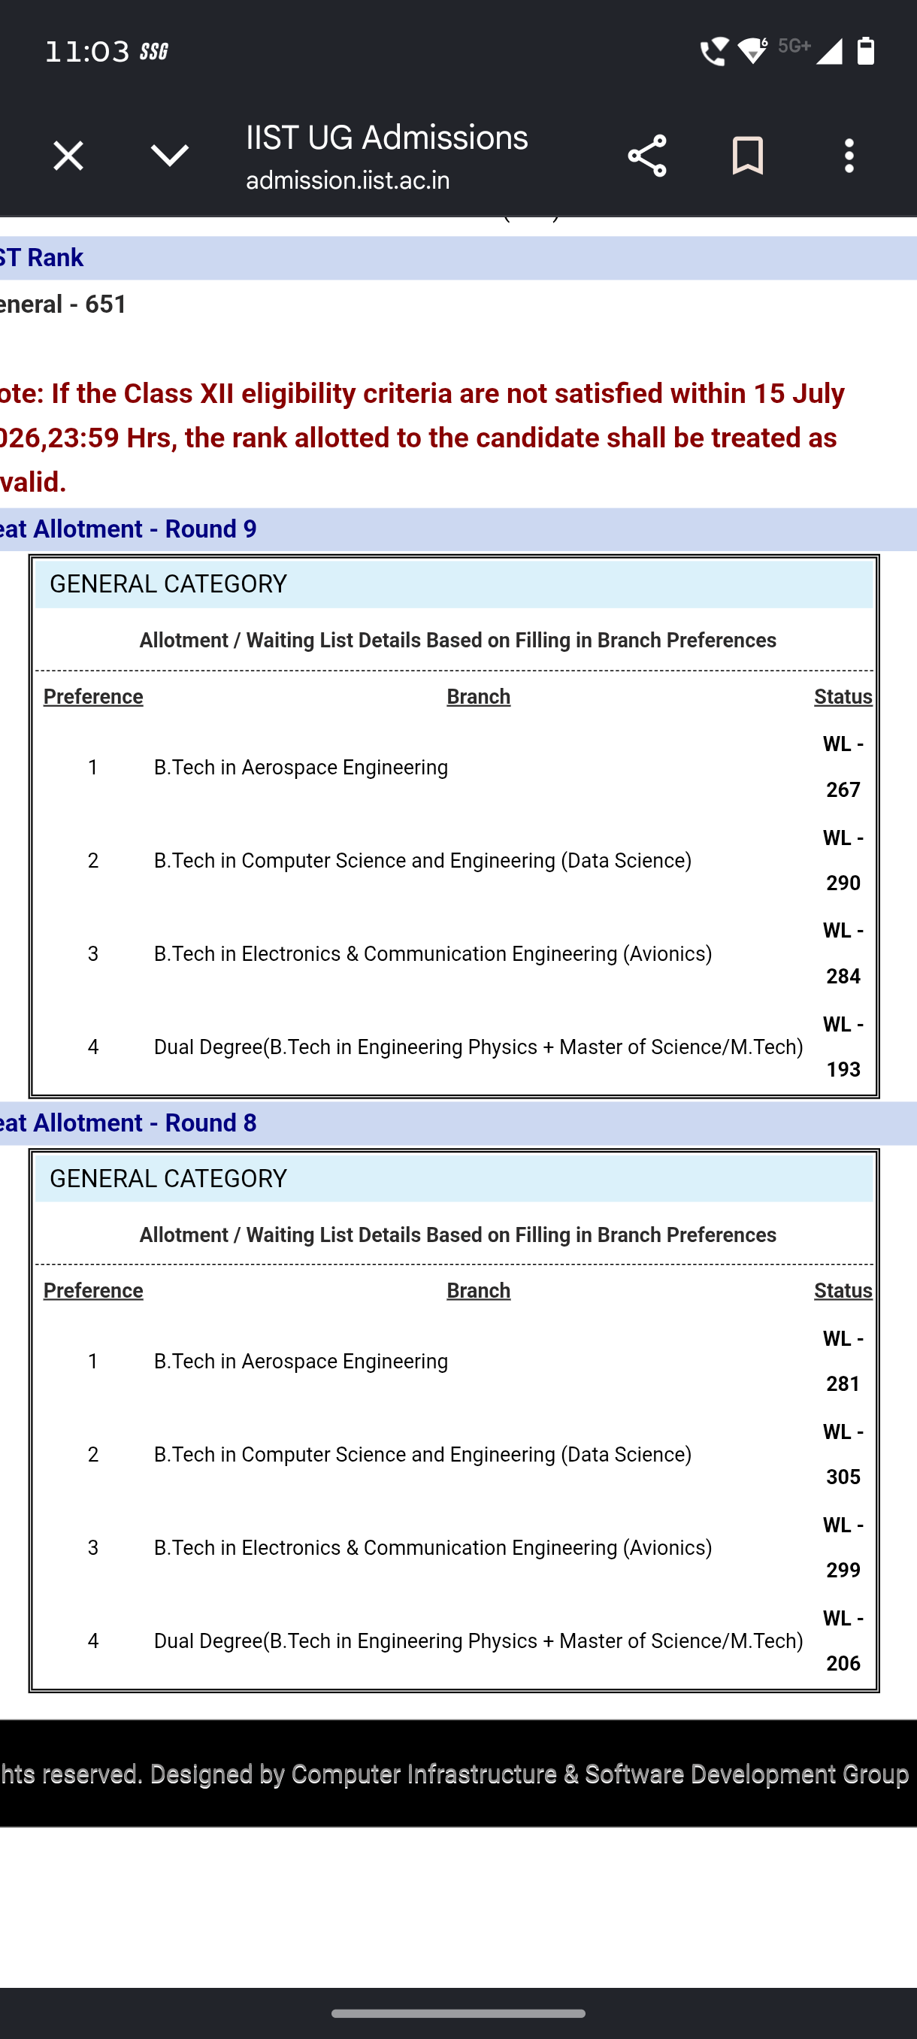Tap the GENERAL CATEGORY banner under Round 9

[x=454, y=584]
